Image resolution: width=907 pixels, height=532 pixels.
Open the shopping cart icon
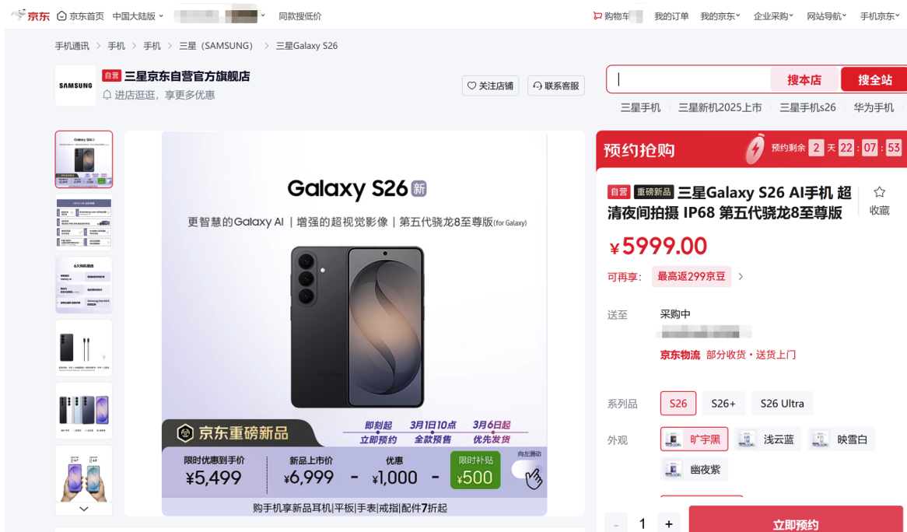point(597,16)
